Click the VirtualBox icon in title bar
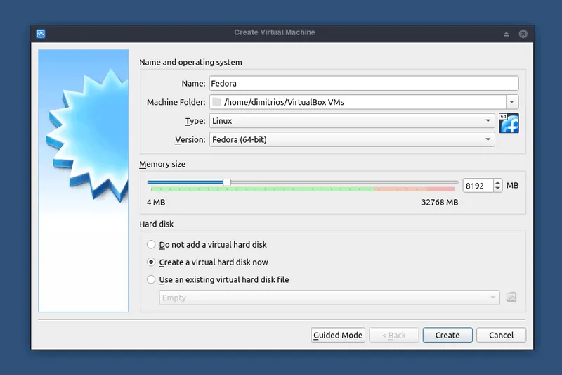The height and width of the screenshot is (375, 562). click(41, 33)
